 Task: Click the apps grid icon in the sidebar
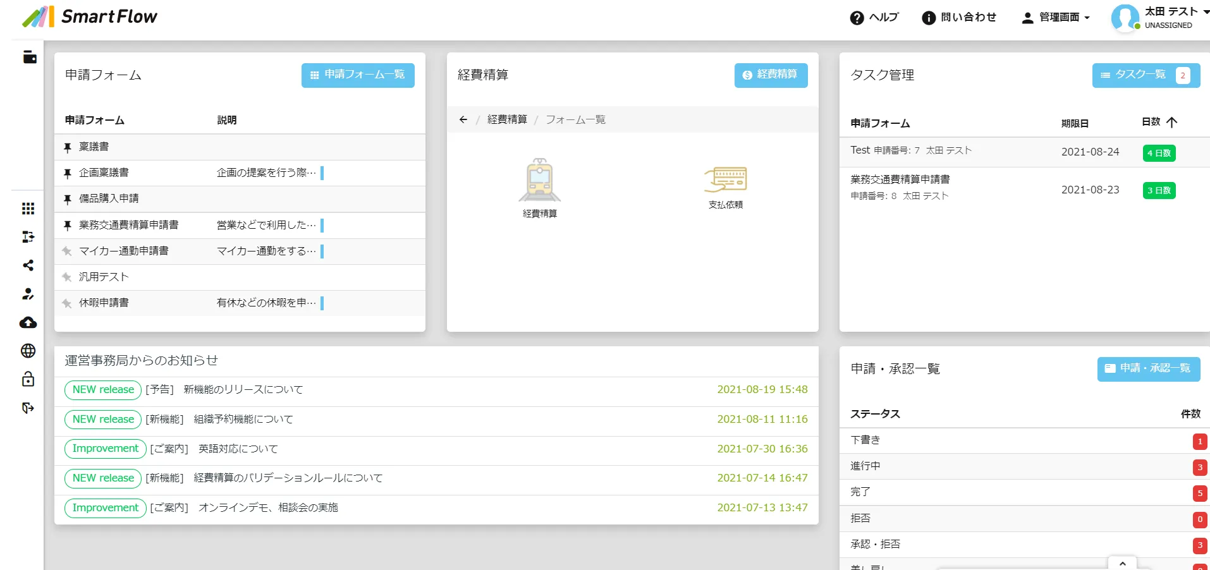coord(28,209)
